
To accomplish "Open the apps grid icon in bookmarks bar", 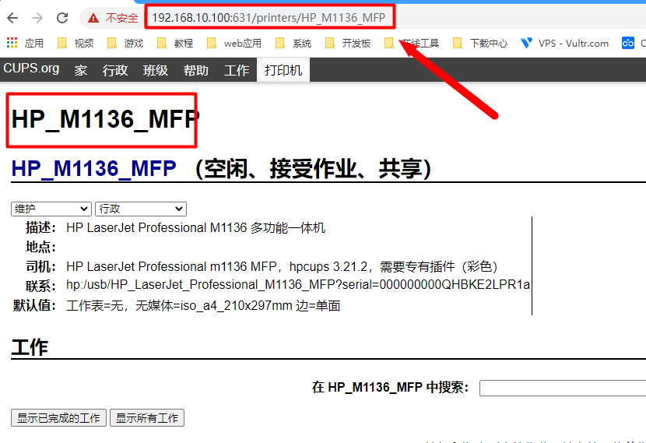I will coord(12,43).
